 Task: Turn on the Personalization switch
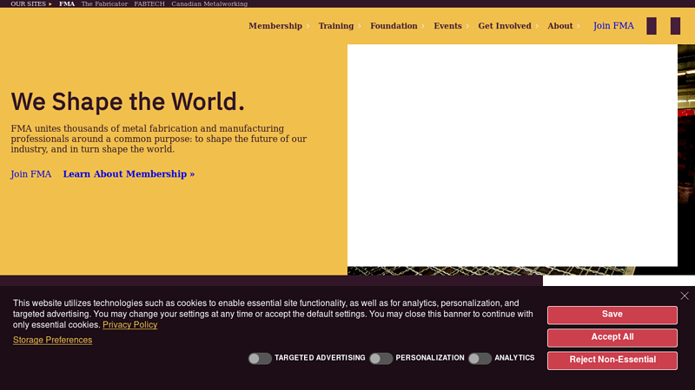click(x=381, y=358)
